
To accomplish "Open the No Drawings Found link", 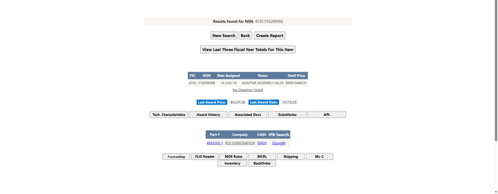I will click(x=248, y=90).
